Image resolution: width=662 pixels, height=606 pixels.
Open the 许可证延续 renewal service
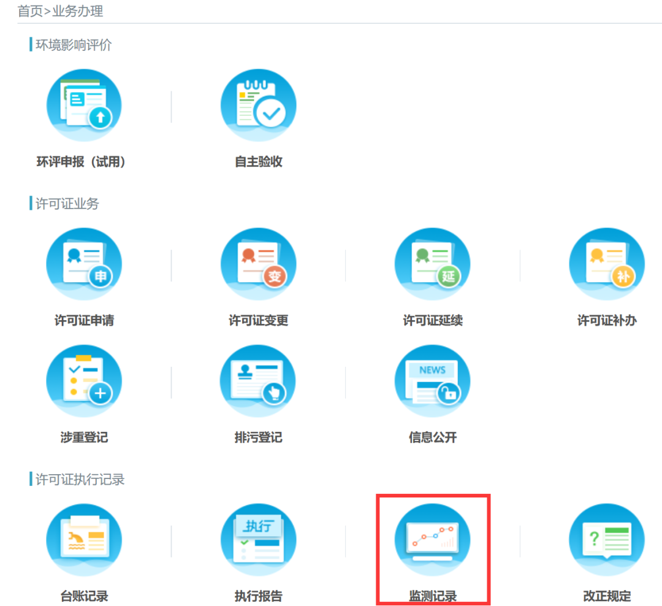[432, 264]
